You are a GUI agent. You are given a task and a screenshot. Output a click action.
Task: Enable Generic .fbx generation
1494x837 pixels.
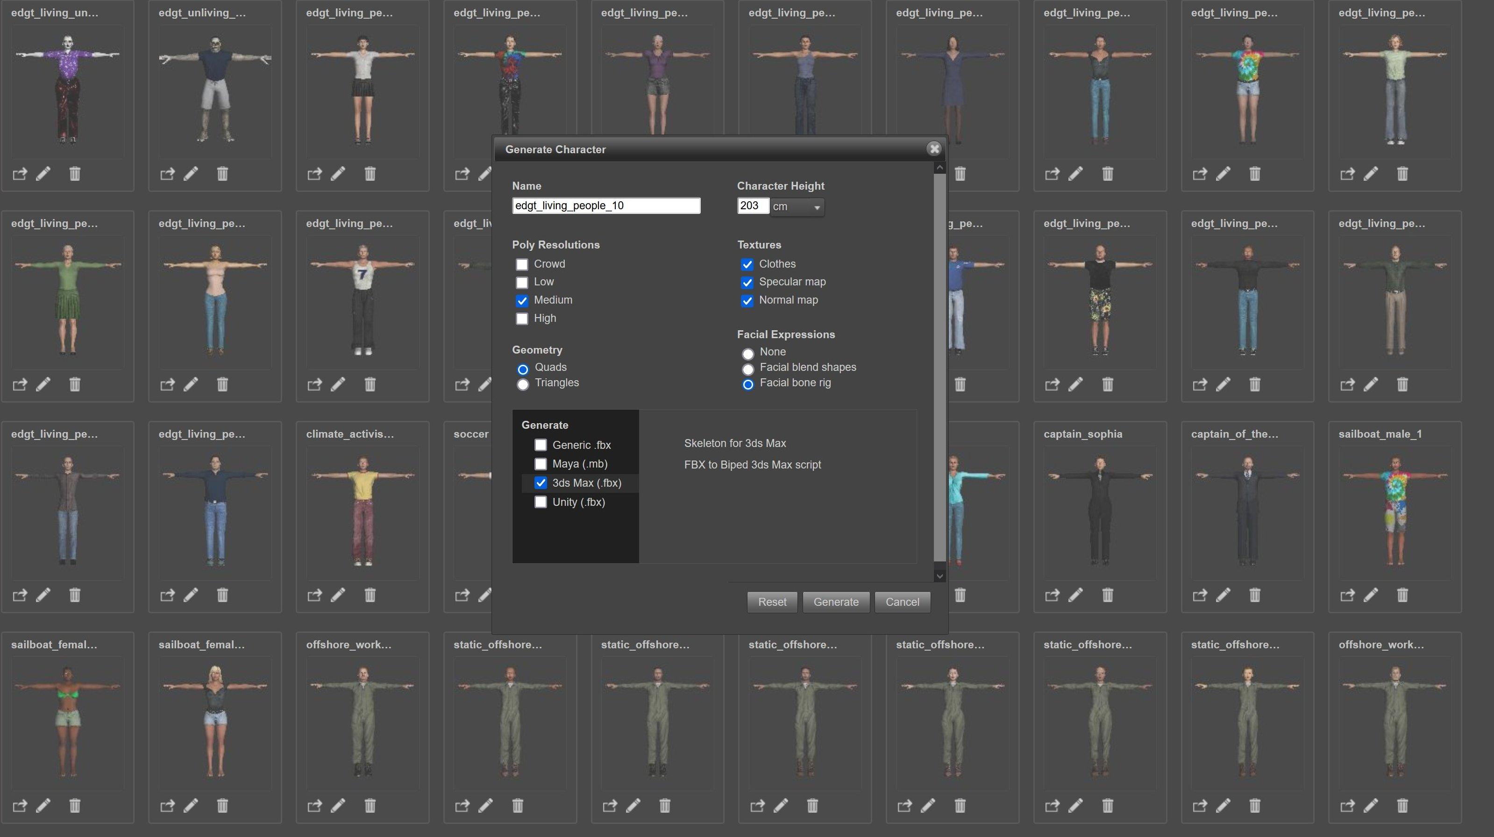pos(541,445)
